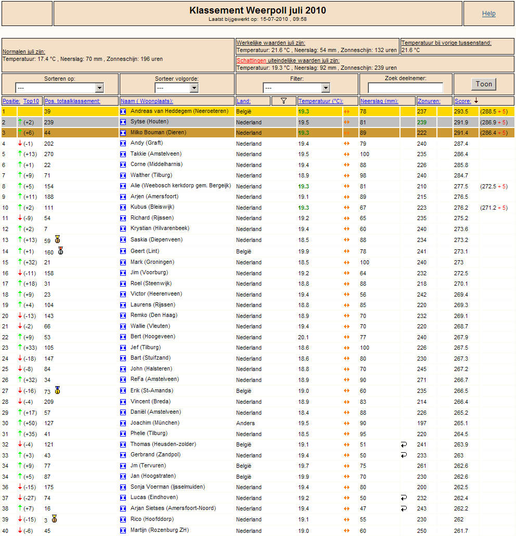Expand the 'Sorteer volgorde' dropdown
This screenshot has height=536, width=516.
tap(177, 88)
